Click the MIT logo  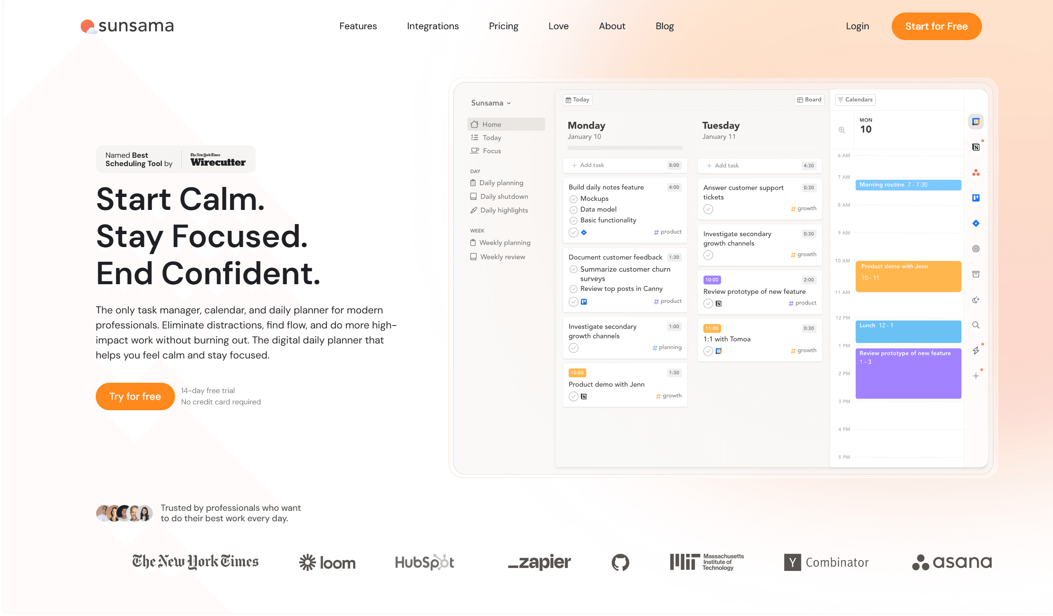[x=707, y=562]
